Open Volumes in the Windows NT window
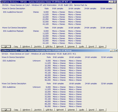 (x=71, y=47)
